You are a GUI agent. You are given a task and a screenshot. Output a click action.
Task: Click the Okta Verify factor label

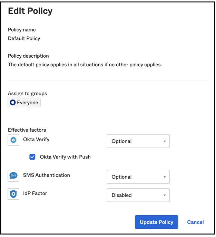36,140
